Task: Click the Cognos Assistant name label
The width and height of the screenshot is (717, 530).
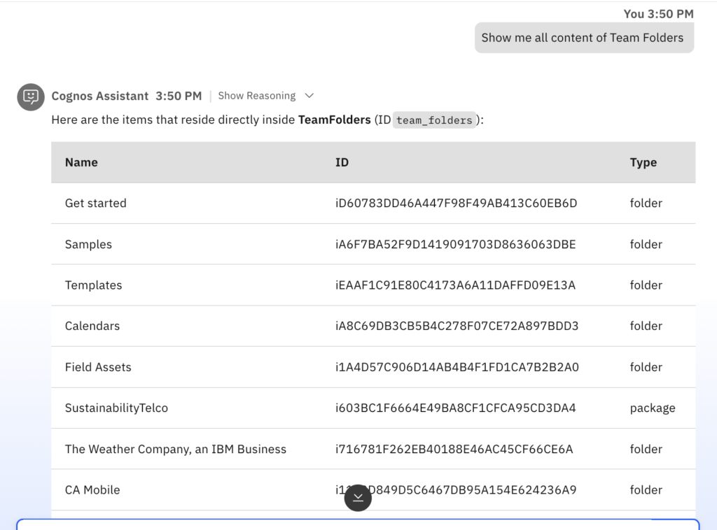Action: tap(100, 96)
